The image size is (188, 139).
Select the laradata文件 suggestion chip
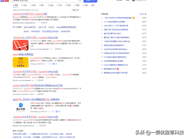pos(66,31)
